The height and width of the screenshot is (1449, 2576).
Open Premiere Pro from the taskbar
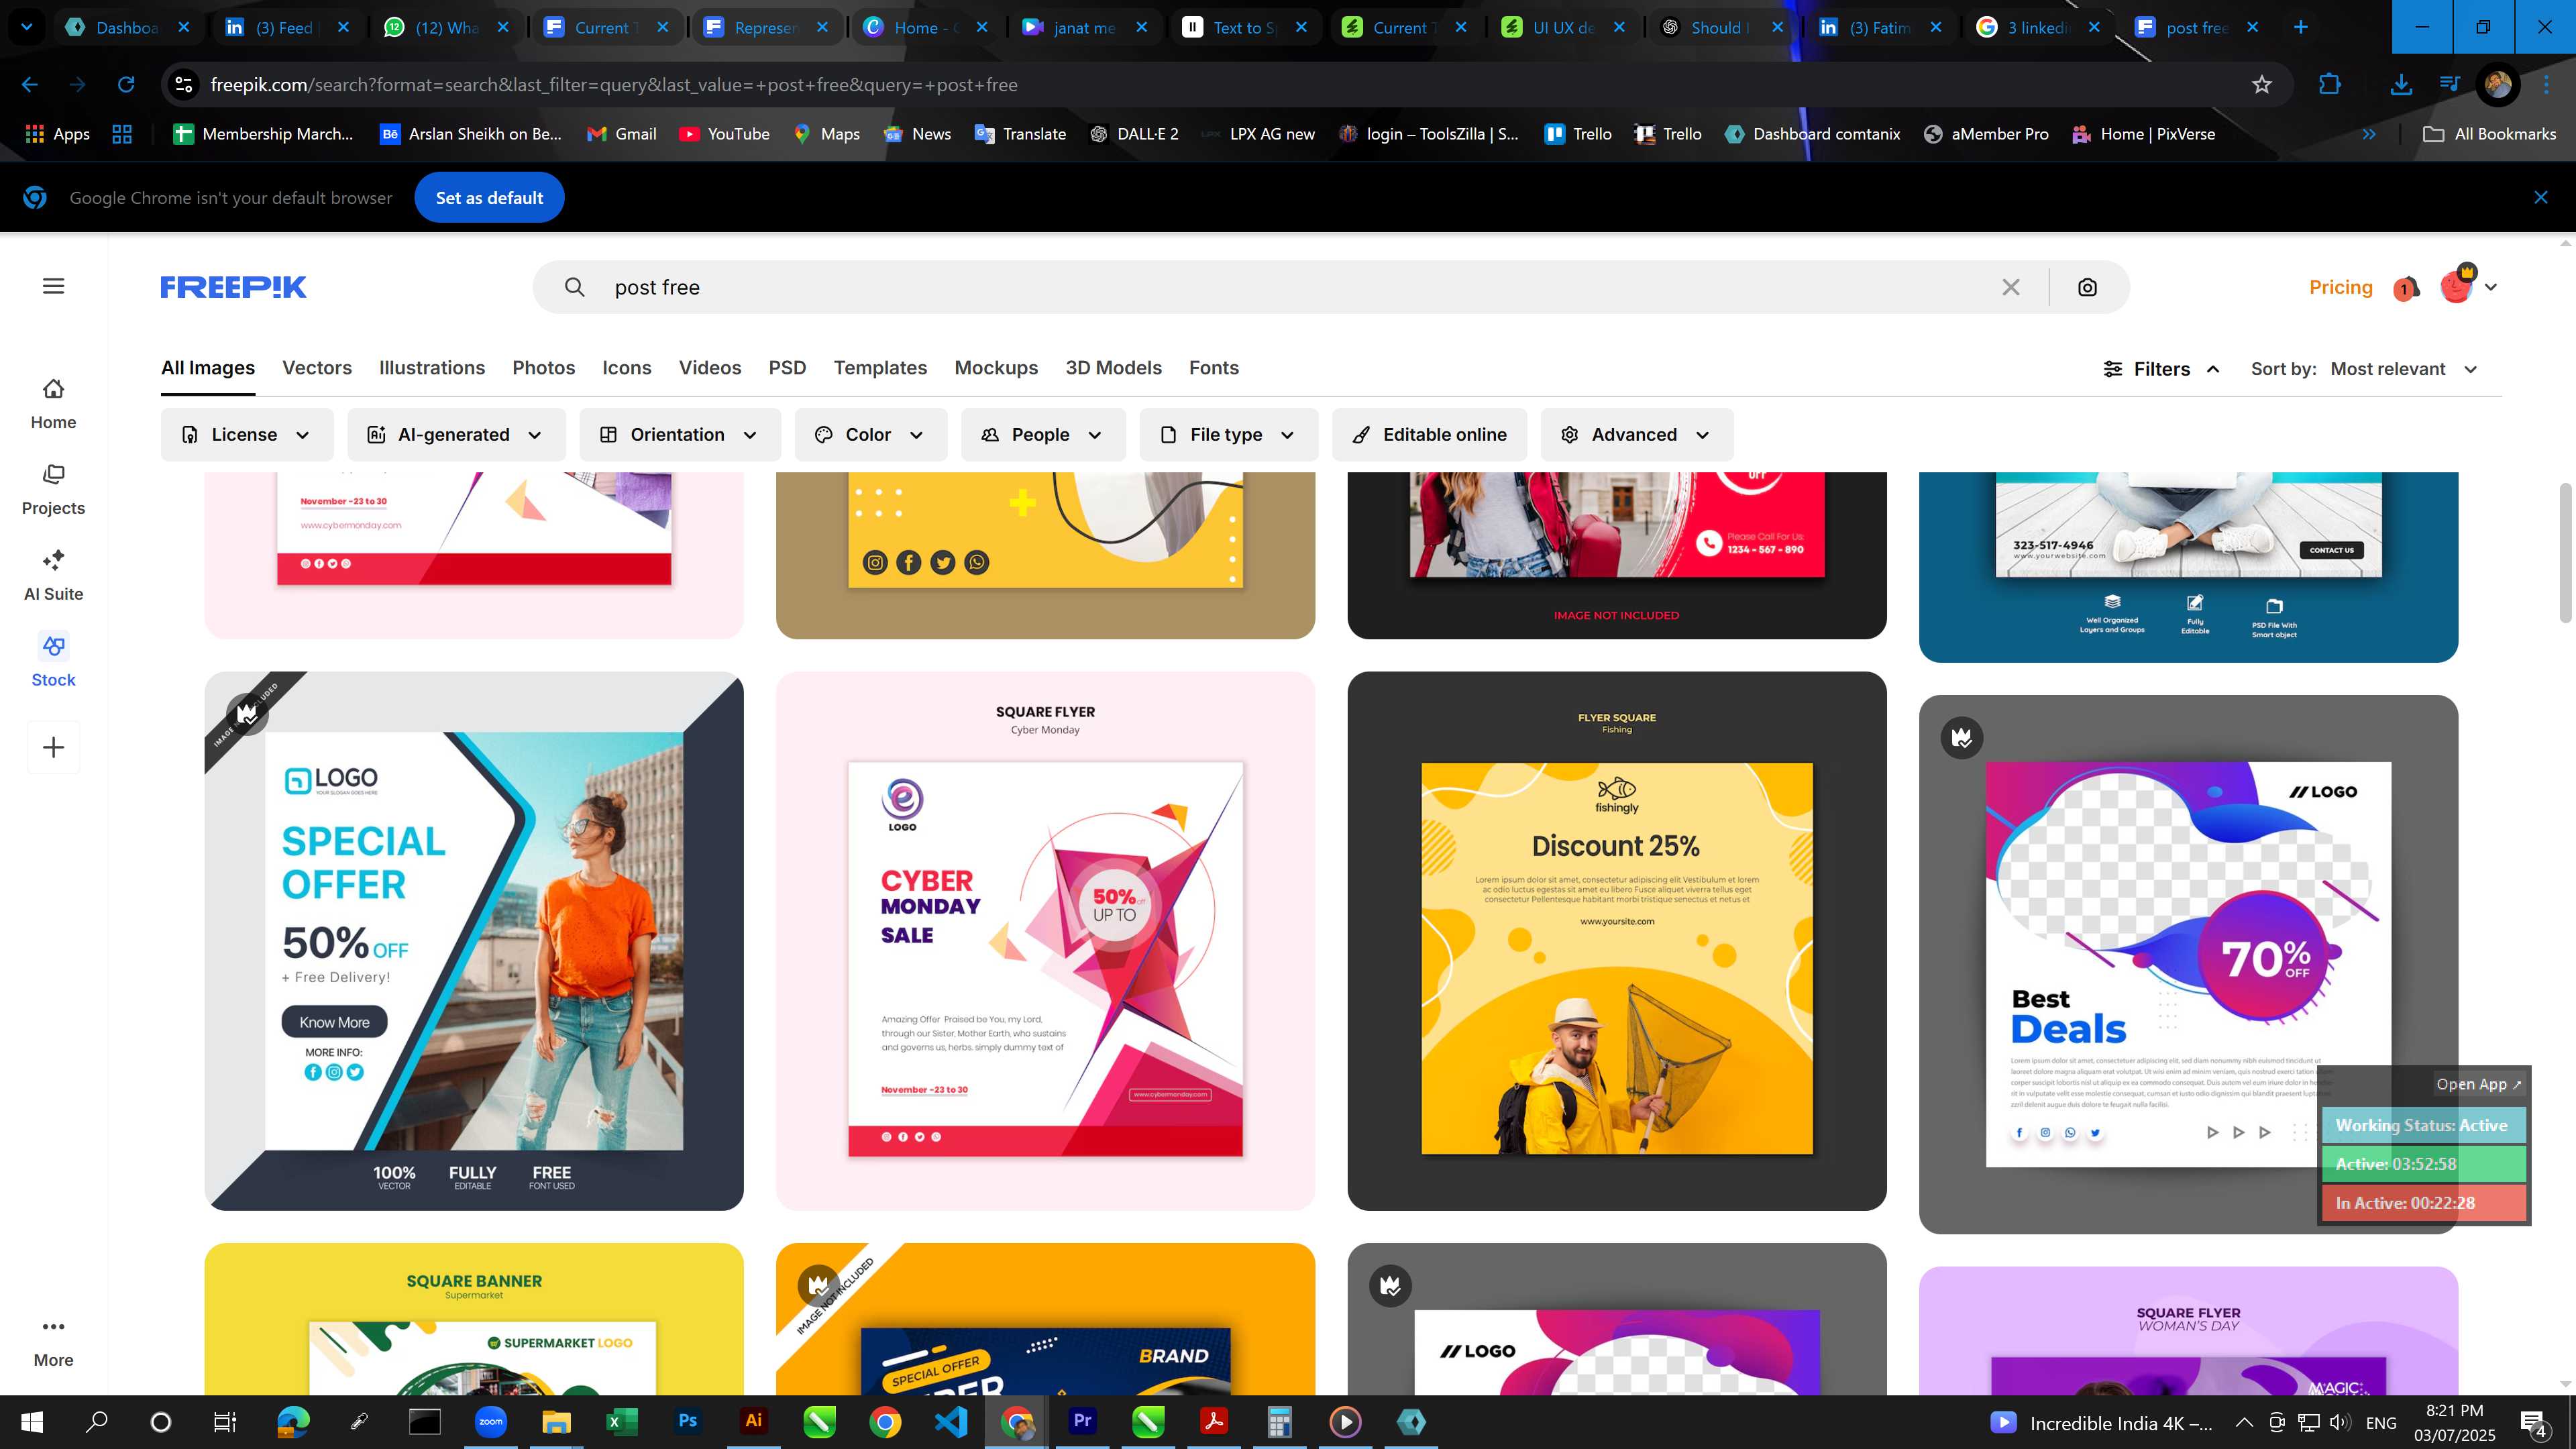tap(1083, 1421)
